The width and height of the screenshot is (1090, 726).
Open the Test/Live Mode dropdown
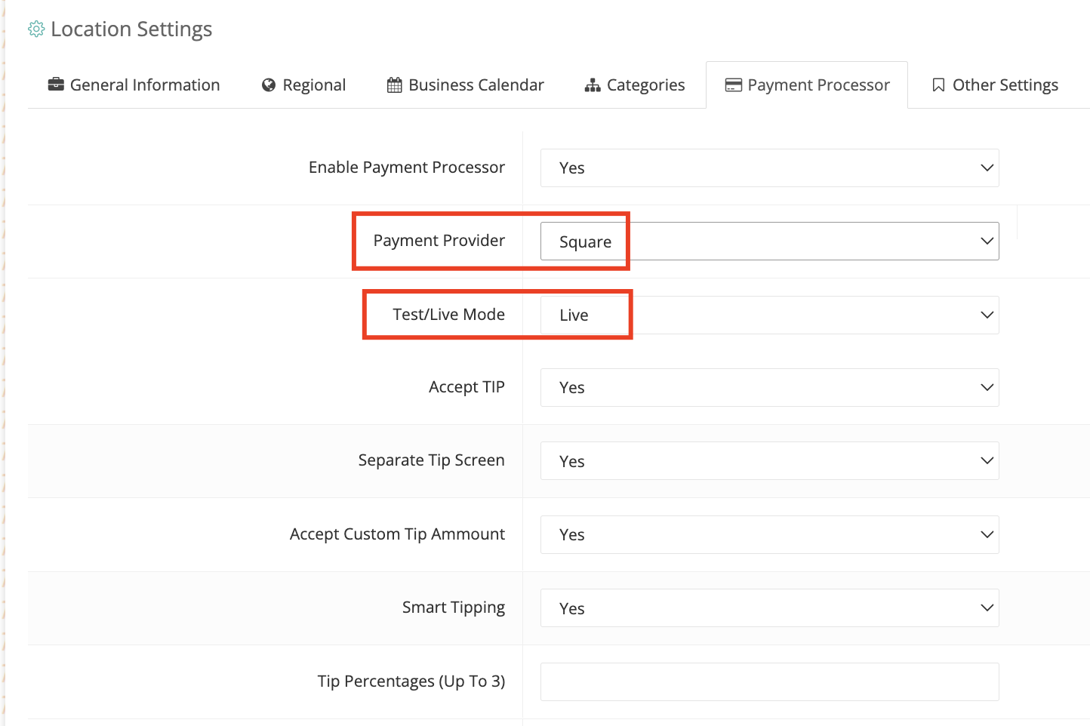[770, 315]
